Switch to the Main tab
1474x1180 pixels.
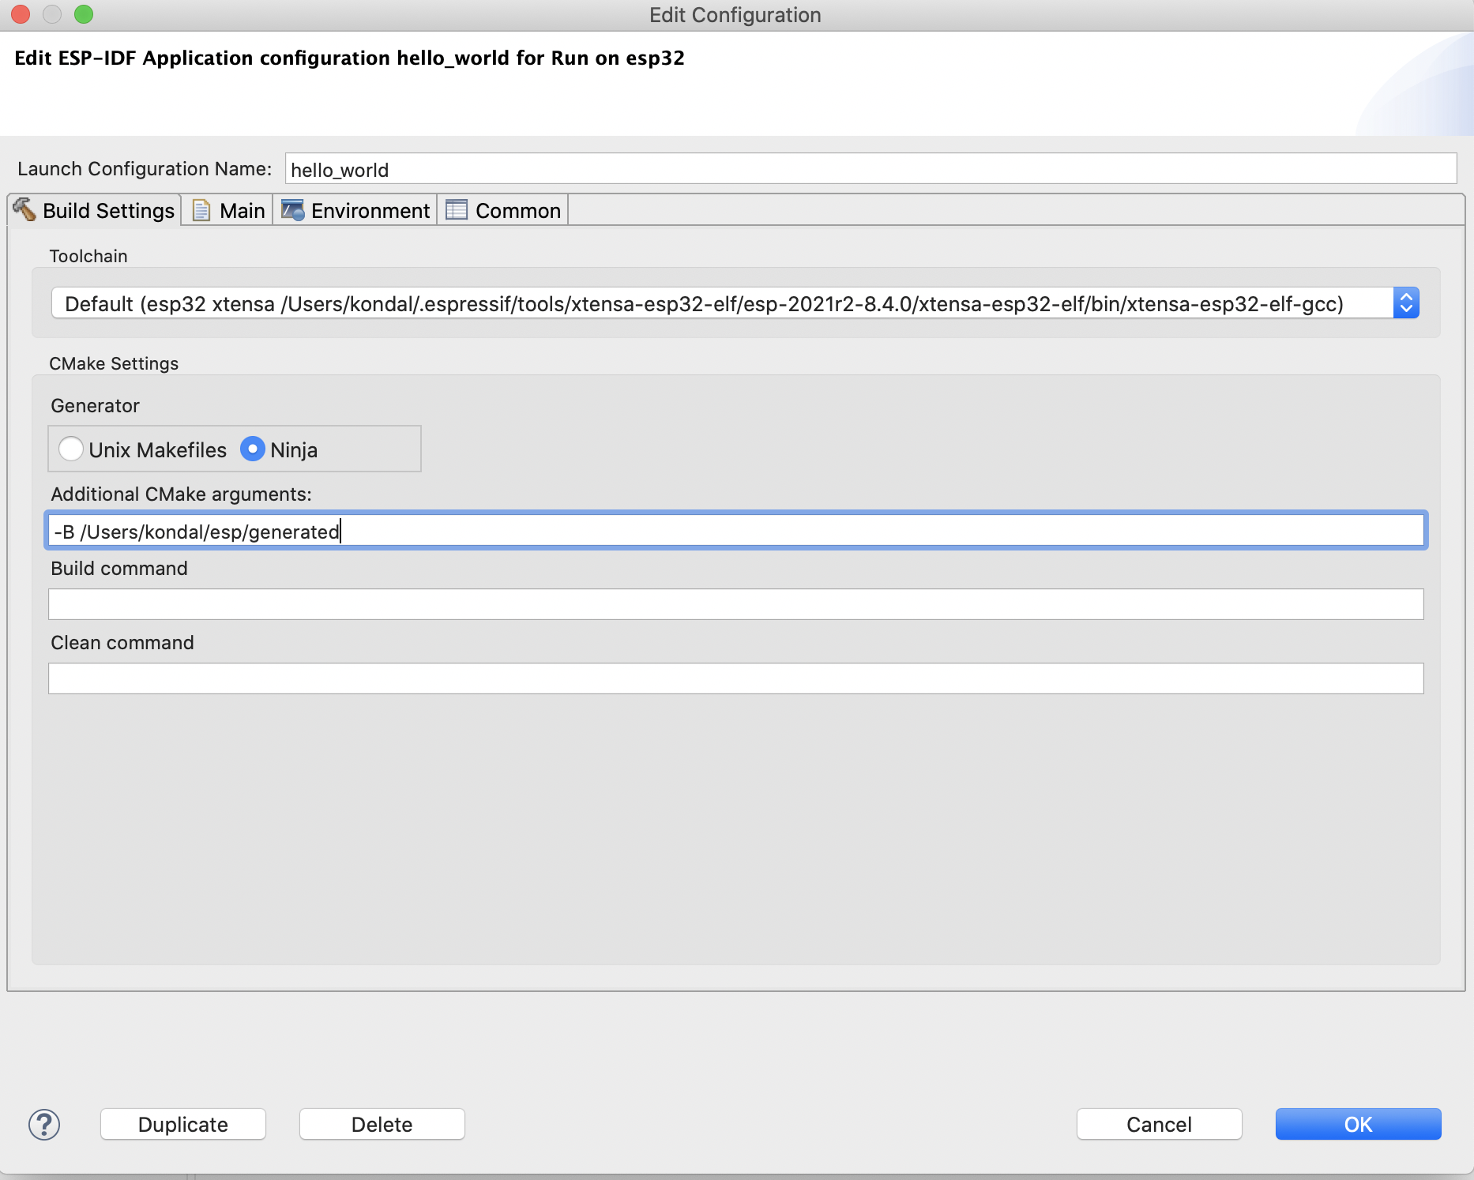pos(228,210)
